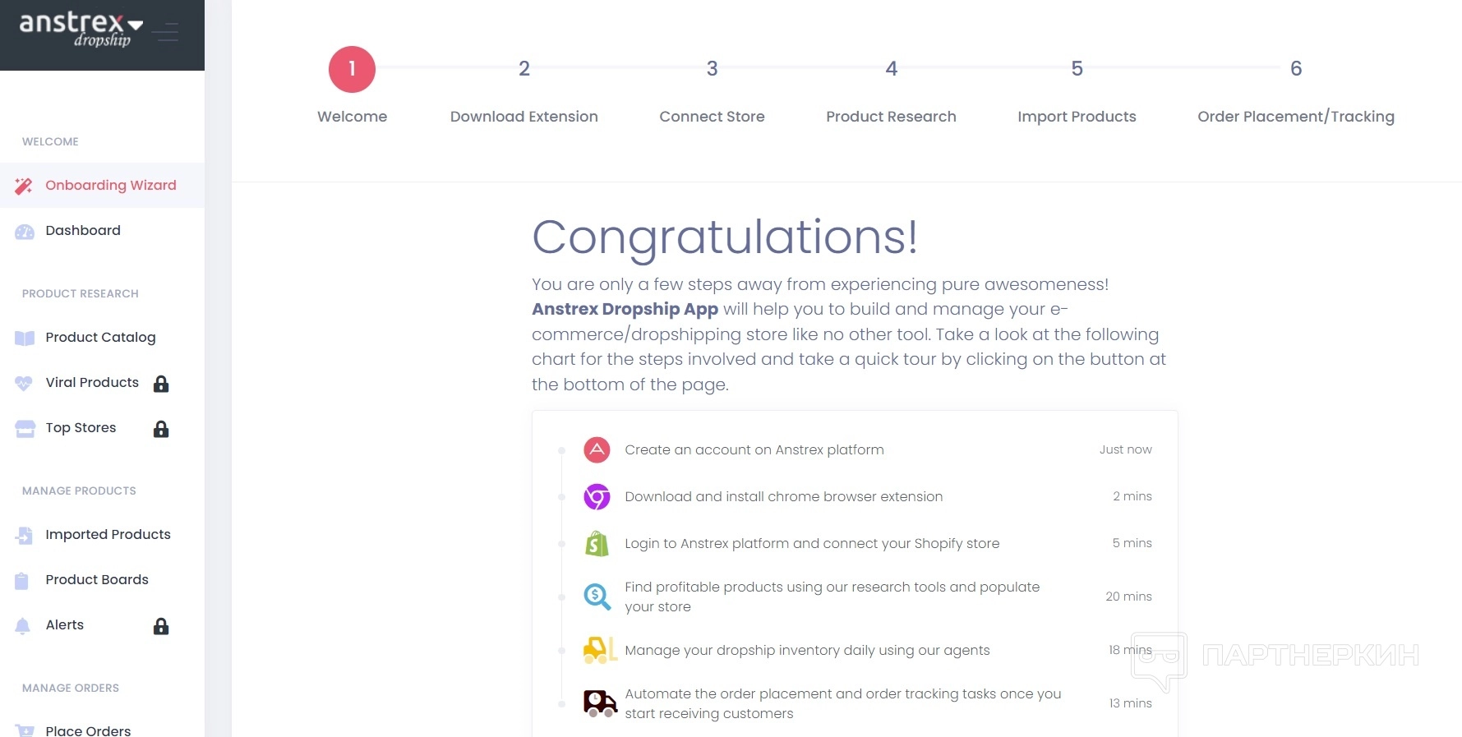This screenshot has height=737, width=1462.
Task: Collapse the sidebar with the hamburger icon
Action: pos(165,33)
